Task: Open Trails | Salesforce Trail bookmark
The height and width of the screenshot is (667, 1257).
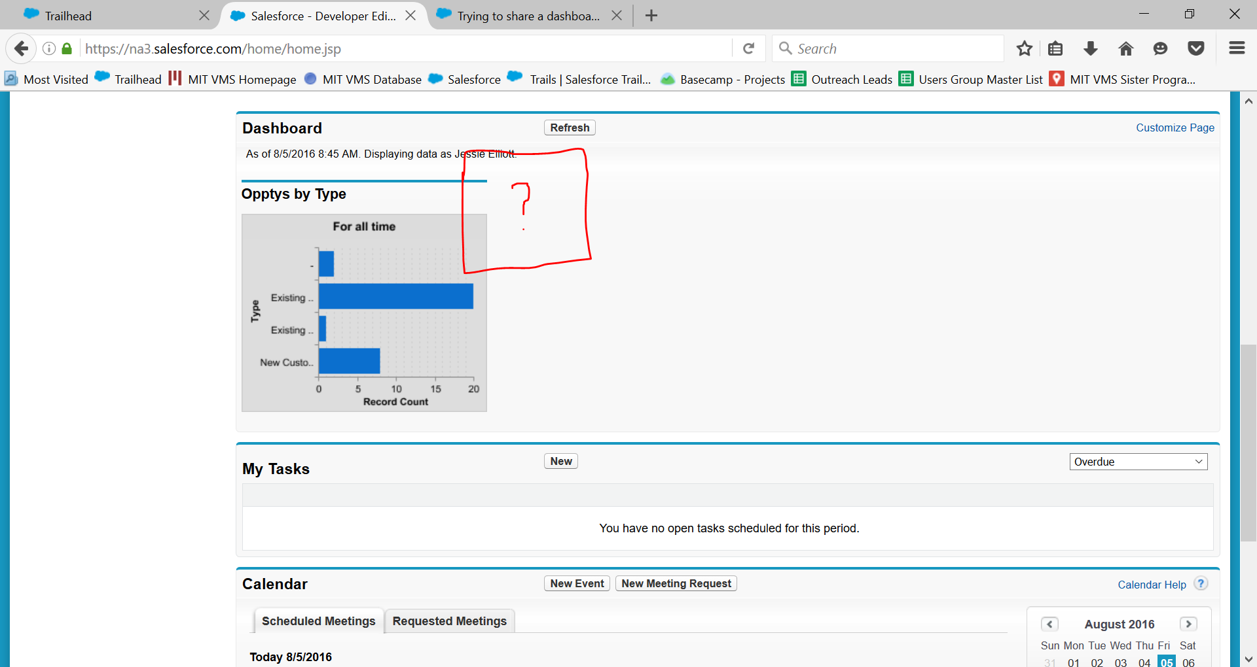Action: (580, 79)
